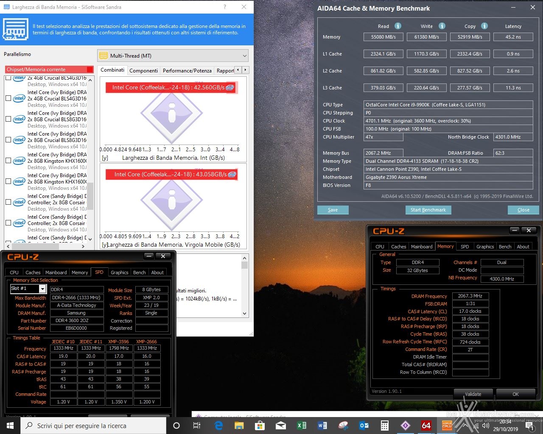Click the info icon next to Copy
This screenshot has width=543, height=434.
click(x=484, y=26)
